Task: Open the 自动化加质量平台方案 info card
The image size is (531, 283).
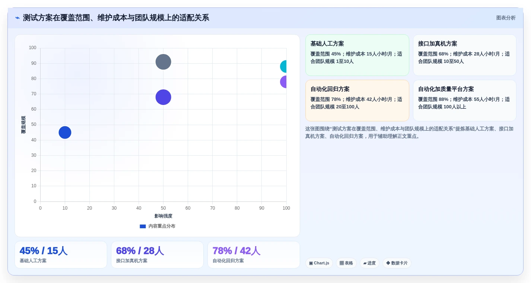Action: tap(465, 101)
